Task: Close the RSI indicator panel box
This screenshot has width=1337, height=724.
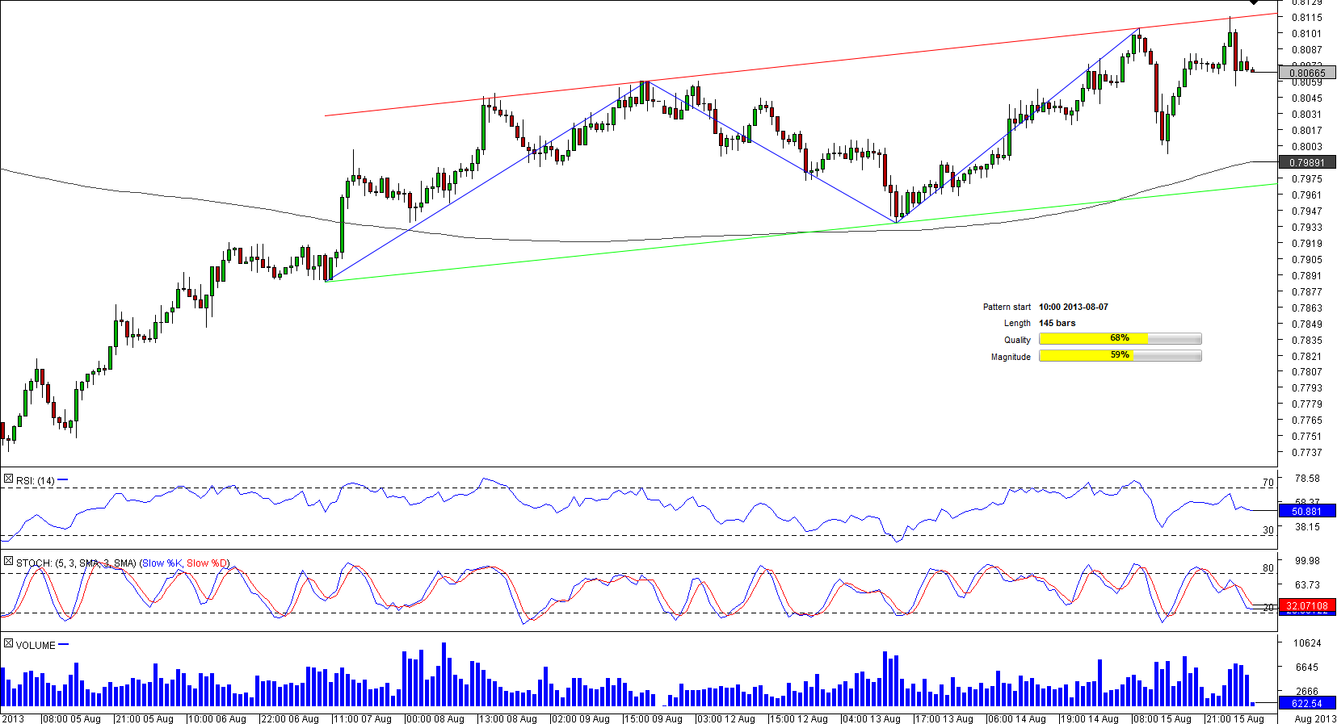Action: (8, 479)
